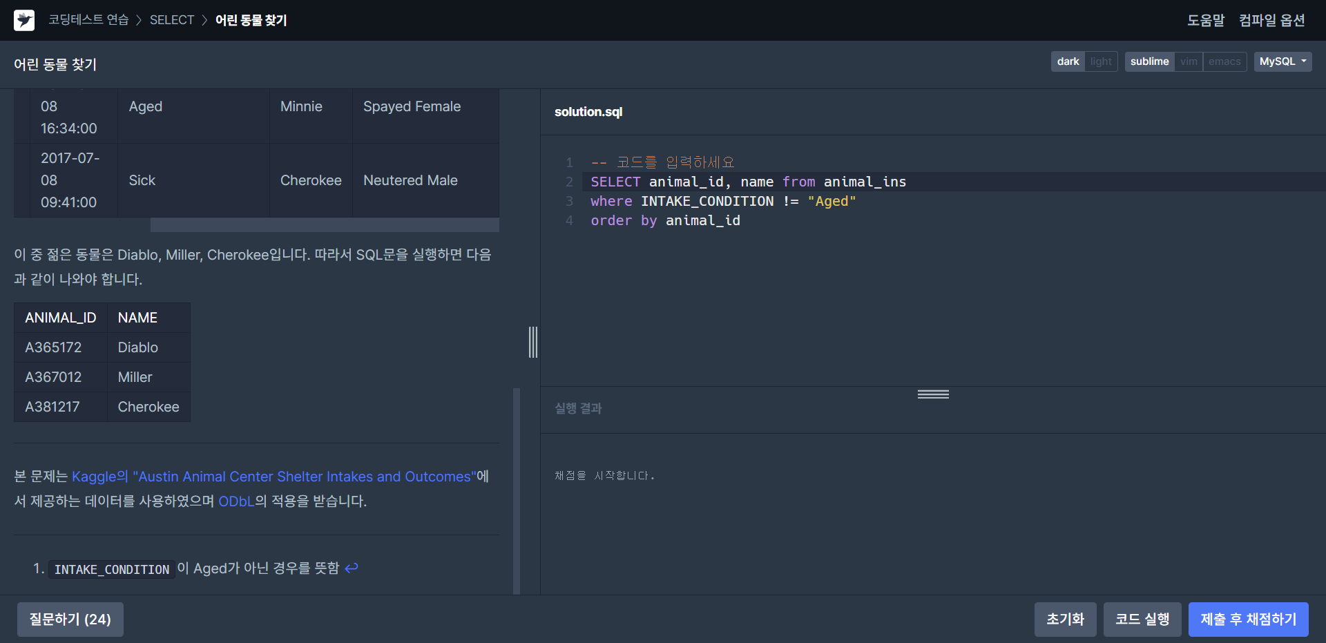This screenshot has height=643, width=1326.
Task: Click the A381217 table cell
Action: coord(61,407)
